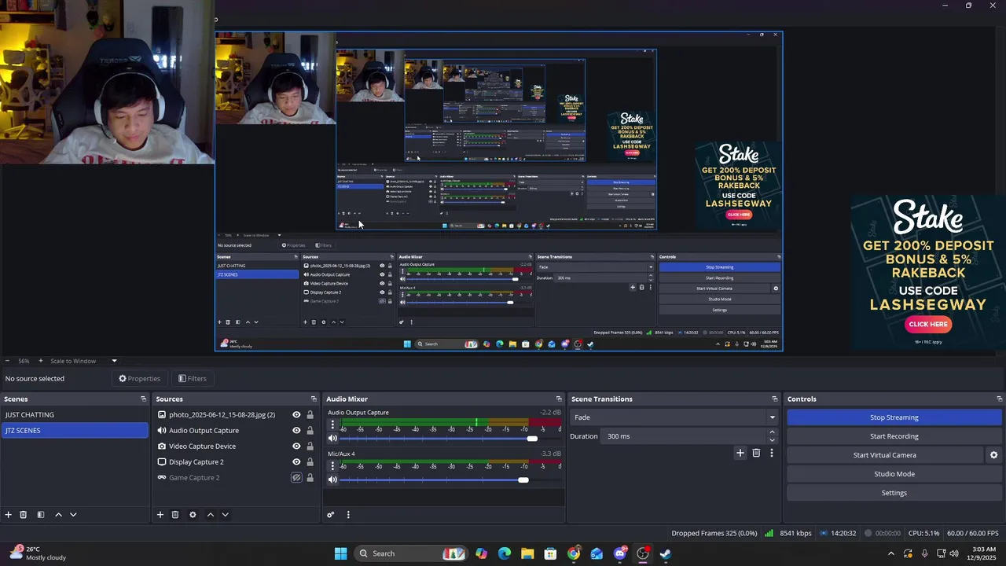
Task: Open Mic/Aux 4 three-dot options
Action: (332, 465)
